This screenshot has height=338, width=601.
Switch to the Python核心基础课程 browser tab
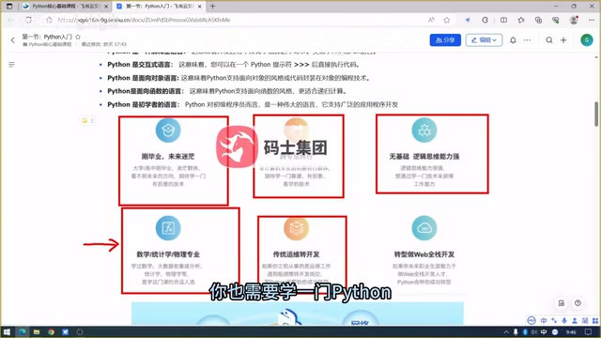point(65,7)
